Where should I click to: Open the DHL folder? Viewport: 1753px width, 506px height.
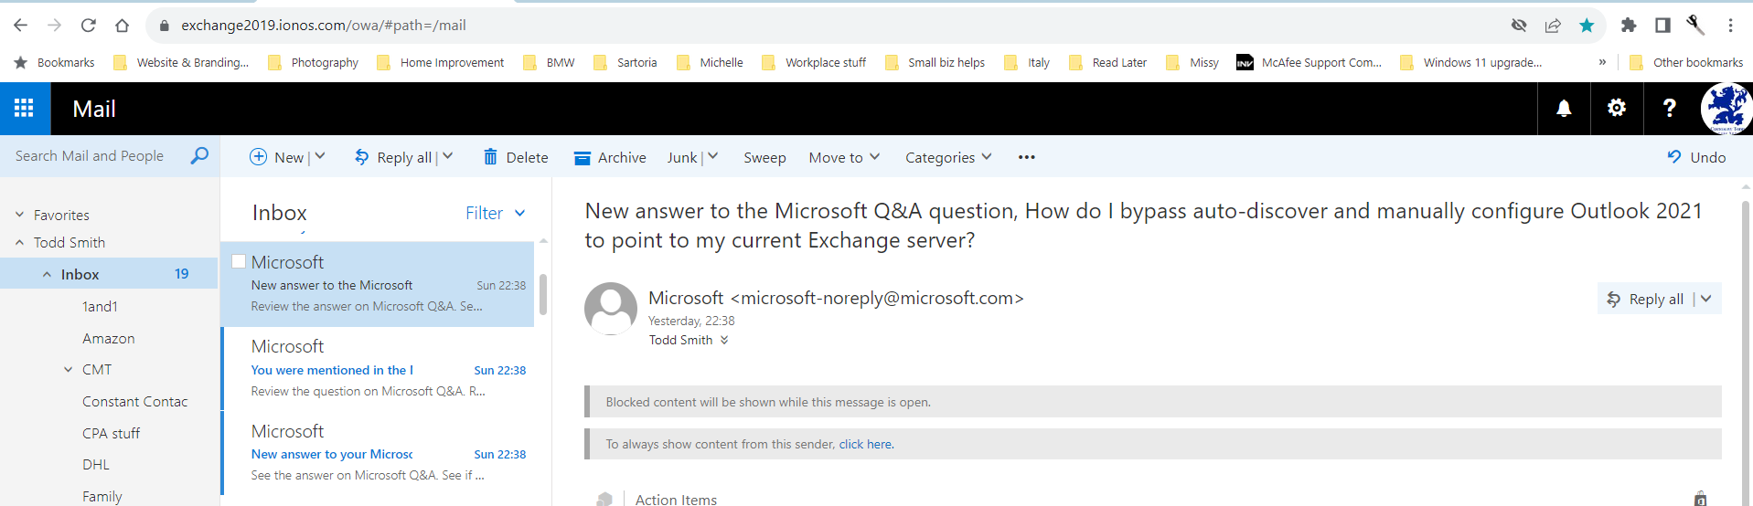95,464
